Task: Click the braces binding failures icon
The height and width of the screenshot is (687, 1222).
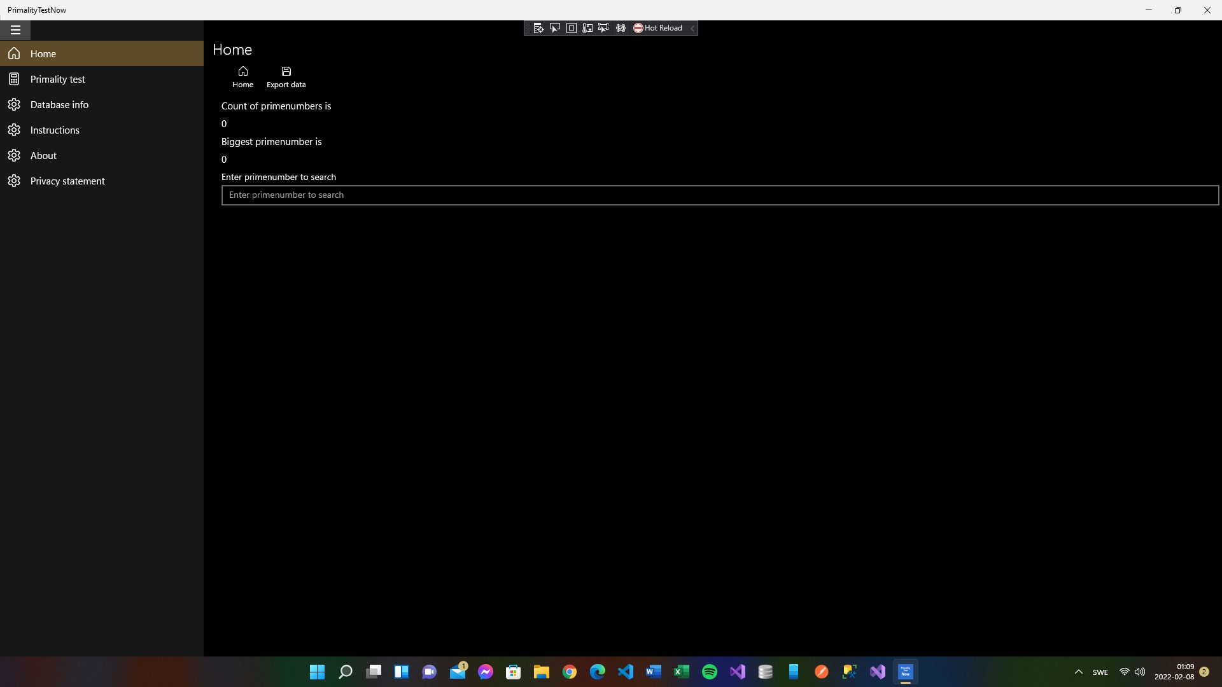Action: [x=621, y=28]
